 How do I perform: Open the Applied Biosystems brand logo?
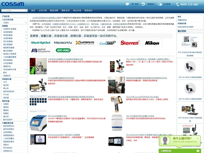point(41,50)
